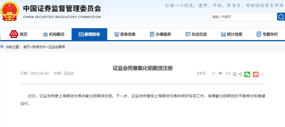Focus the keyword search input field
Screen dimensions: 285x127
point(244,17)
